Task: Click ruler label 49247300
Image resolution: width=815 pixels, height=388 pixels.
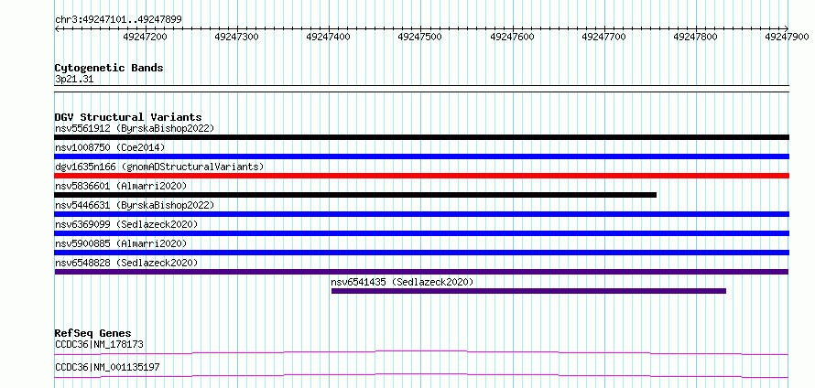Action: 237,37
